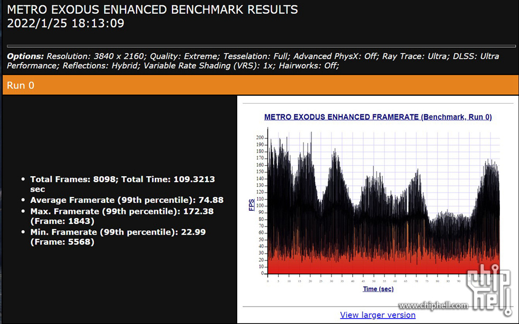Click the Max. Framerate 172.38 entry

(x=122, y=216)
